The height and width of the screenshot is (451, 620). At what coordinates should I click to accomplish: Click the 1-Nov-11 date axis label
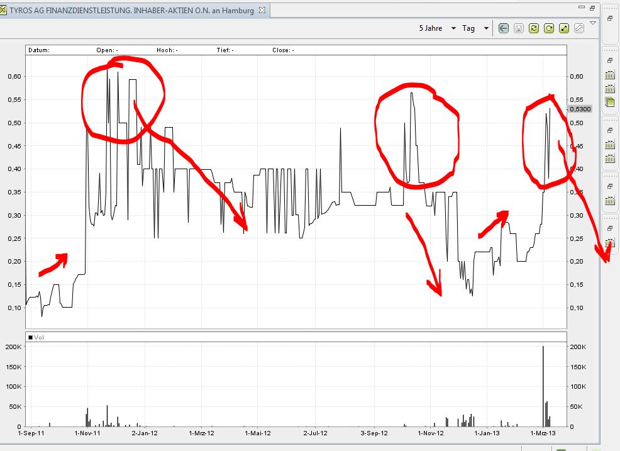(x=87, y=433)
